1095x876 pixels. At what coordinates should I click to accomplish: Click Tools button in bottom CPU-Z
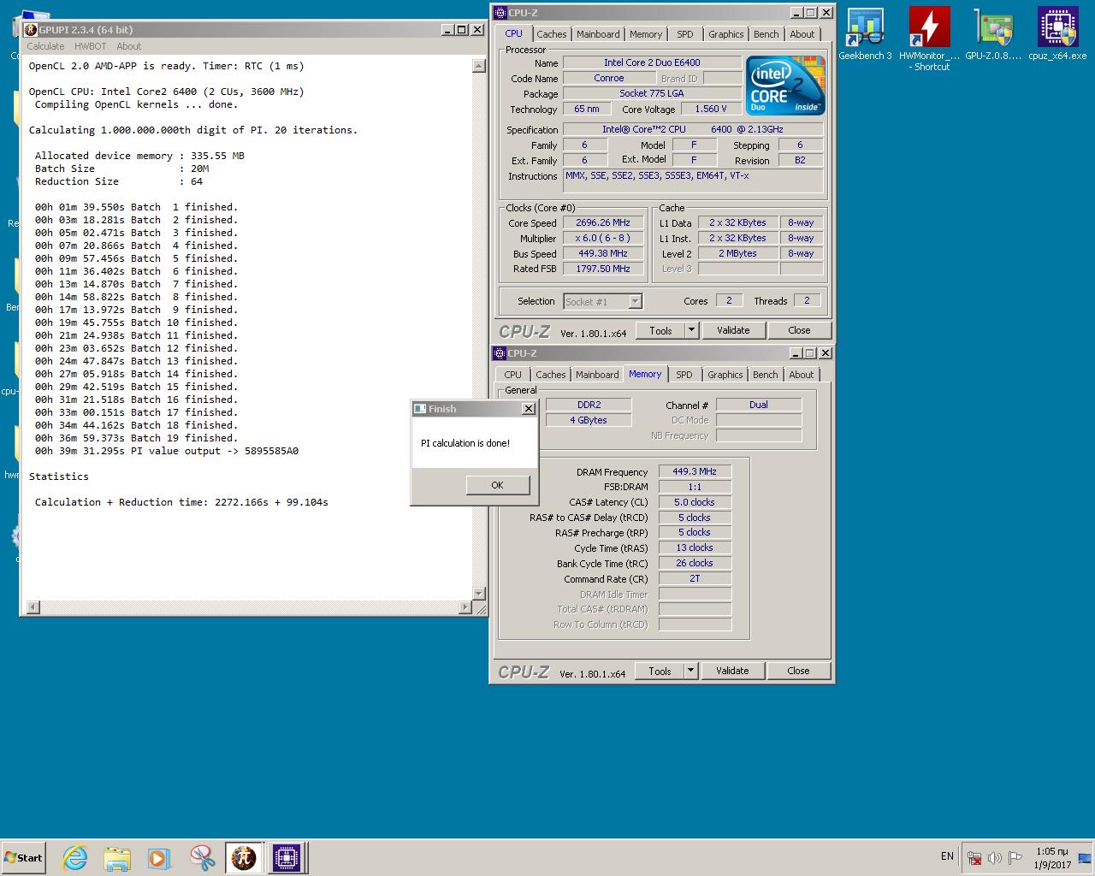tap(660, 671)
